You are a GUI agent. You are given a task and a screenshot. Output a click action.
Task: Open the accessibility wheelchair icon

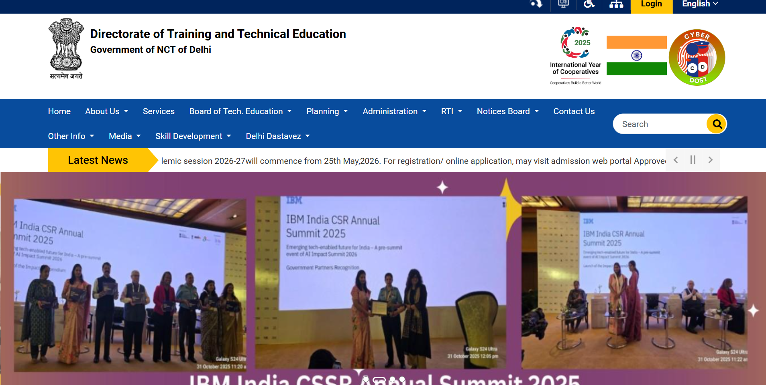pyautogui.click(x=589, y=4)
